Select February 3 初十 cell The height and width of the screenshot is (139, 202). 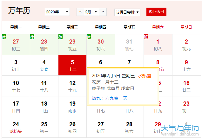pos(16,65)
